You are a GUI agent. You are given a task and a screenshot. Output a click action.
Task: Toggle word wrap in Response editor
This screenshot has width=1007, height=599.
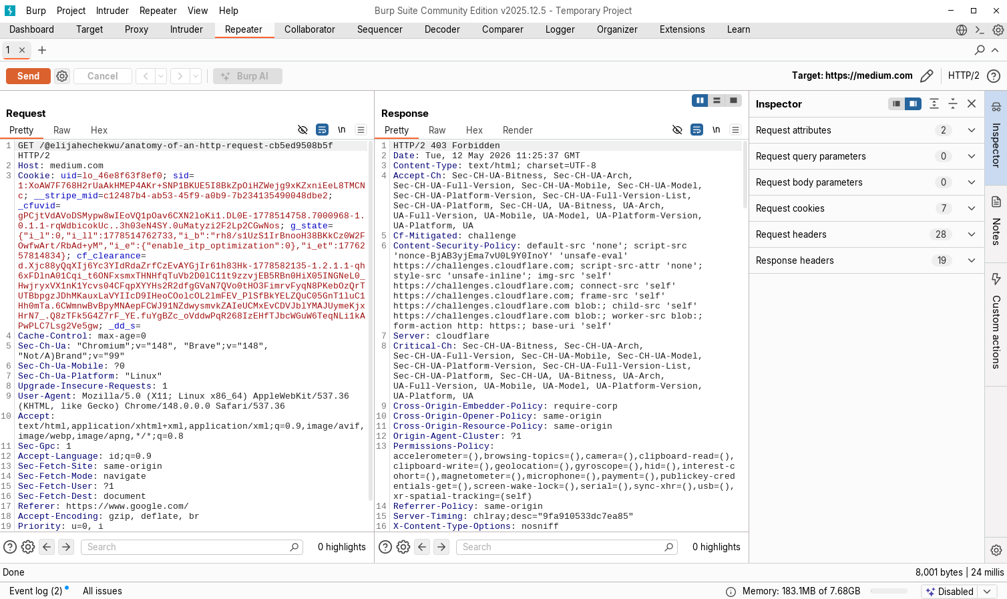click(x=696, y=130)
